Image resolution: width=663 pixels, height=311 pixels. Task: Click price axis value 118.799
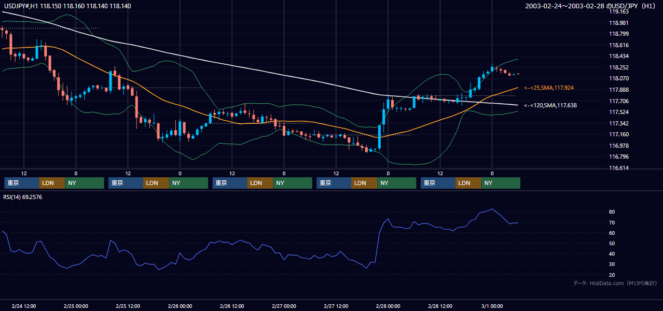pyautogui.click(x=618, y=34)
